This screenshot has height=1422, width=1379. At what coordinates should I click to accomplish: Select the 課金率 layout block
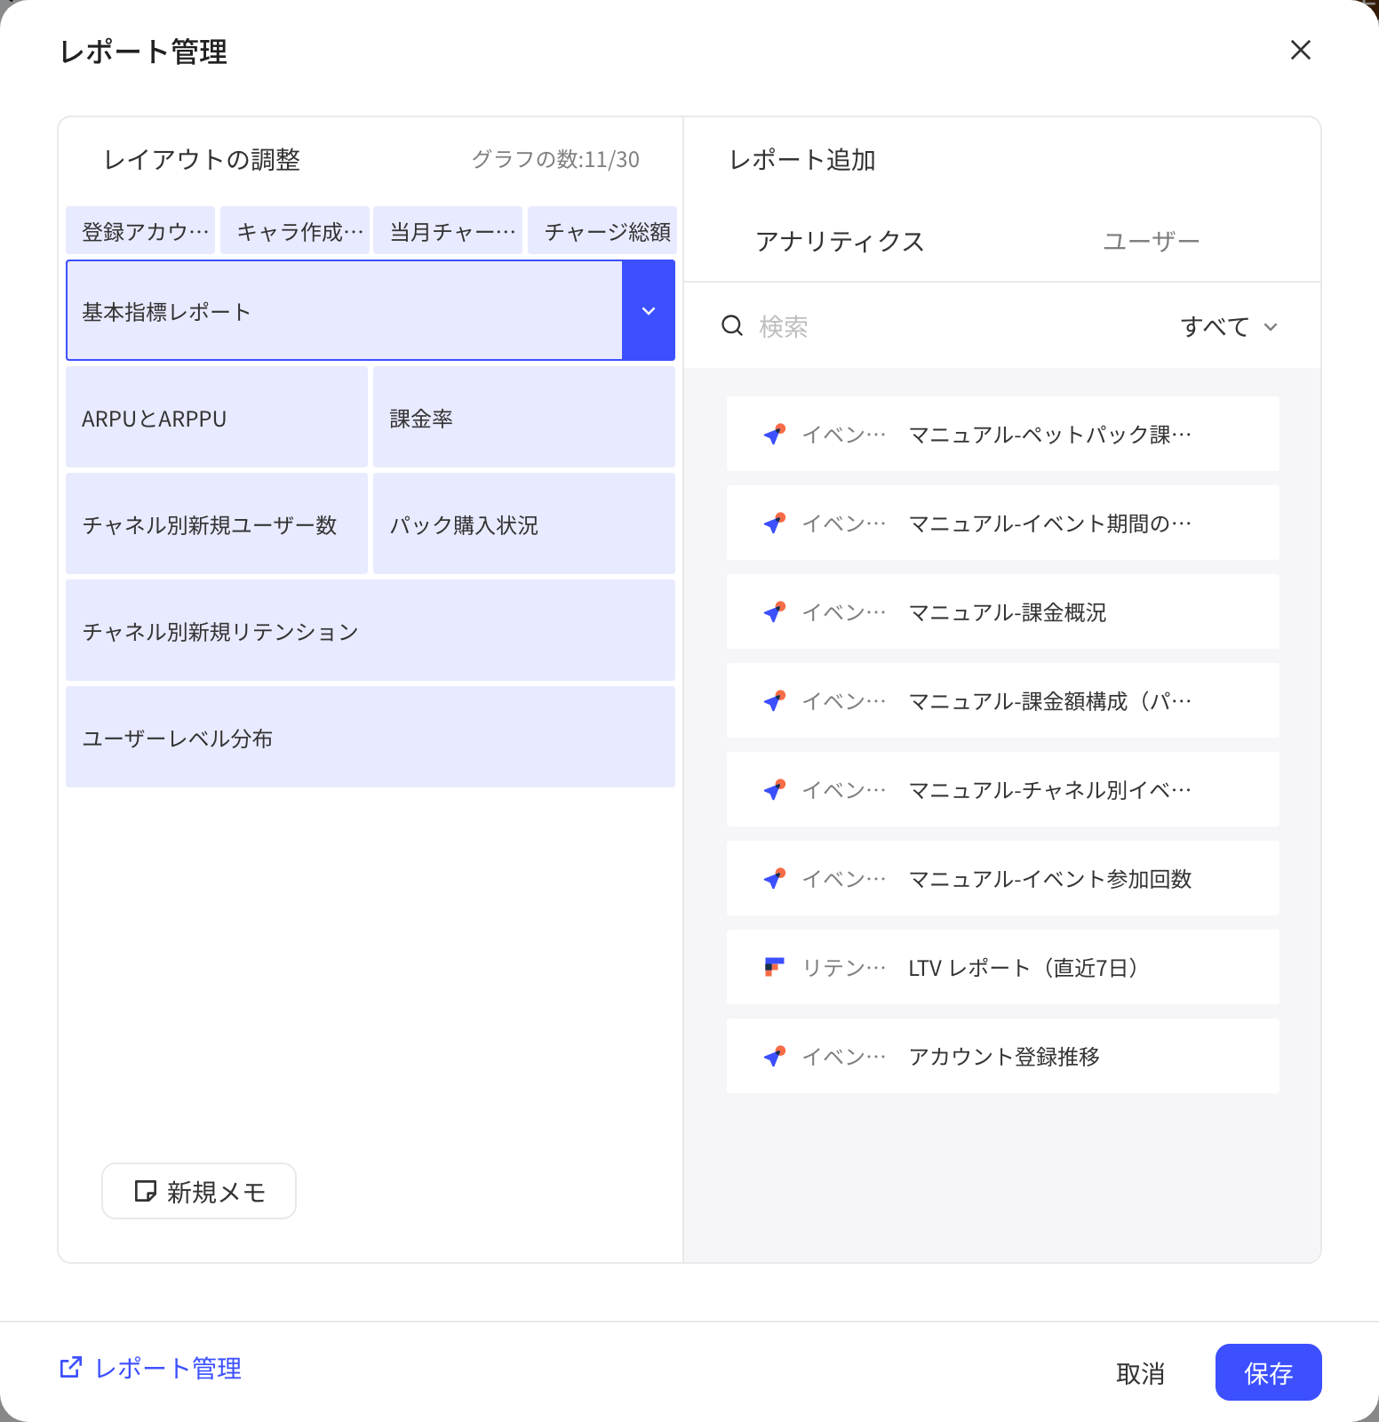click(524, 417)
